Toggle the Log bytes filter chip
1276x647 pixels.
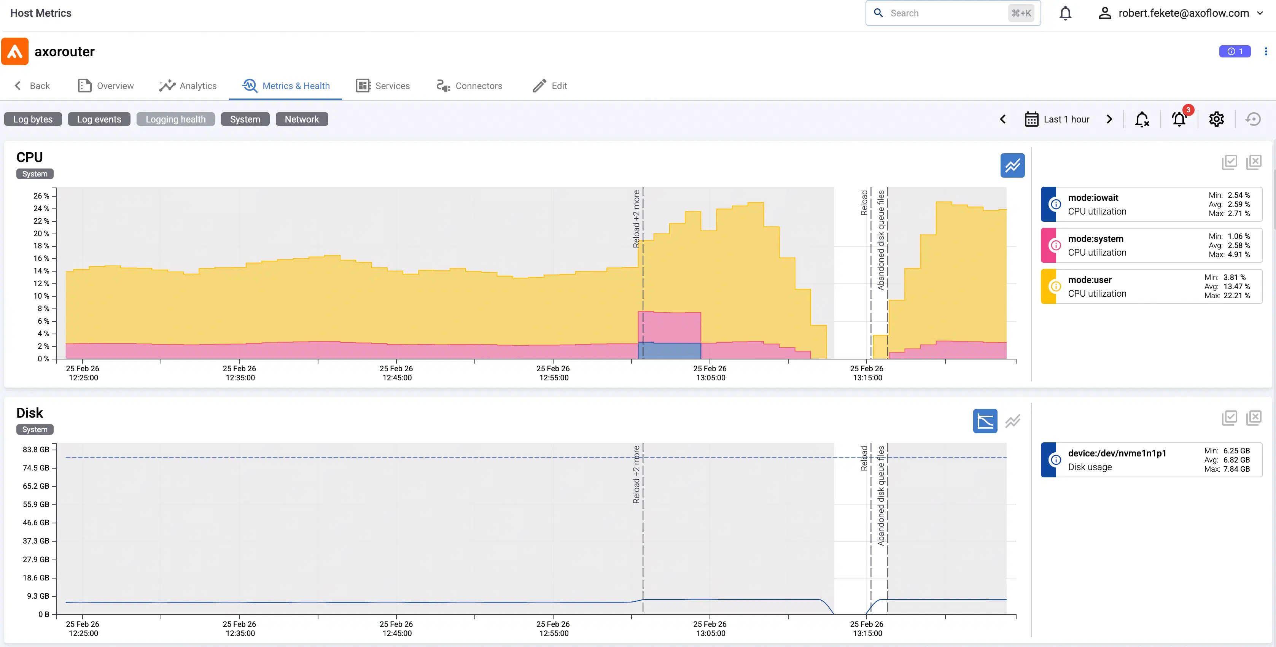coord(33,119)
